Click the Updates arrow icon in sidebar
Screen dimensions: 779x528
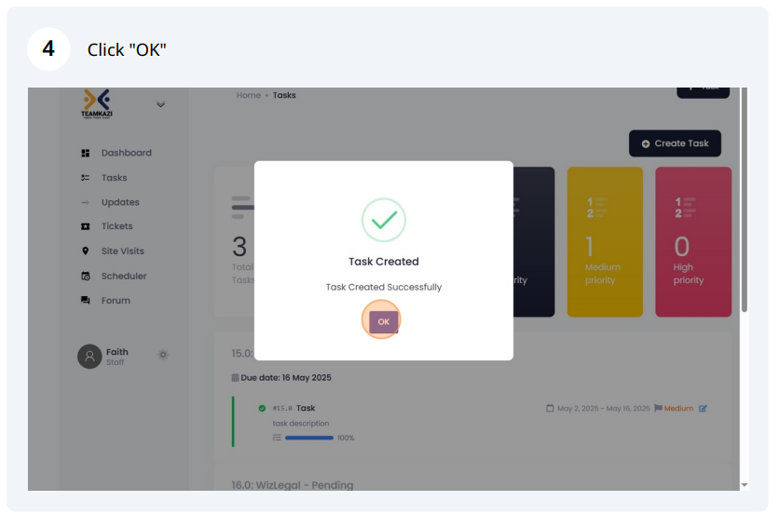(85, 202)
